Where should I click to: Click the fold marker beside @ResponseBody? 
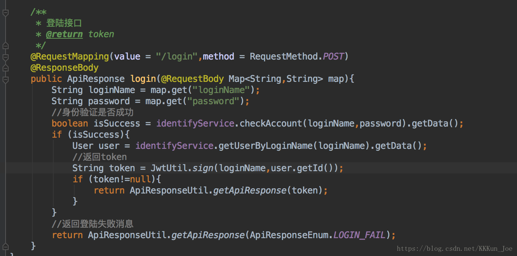(5, 68)
